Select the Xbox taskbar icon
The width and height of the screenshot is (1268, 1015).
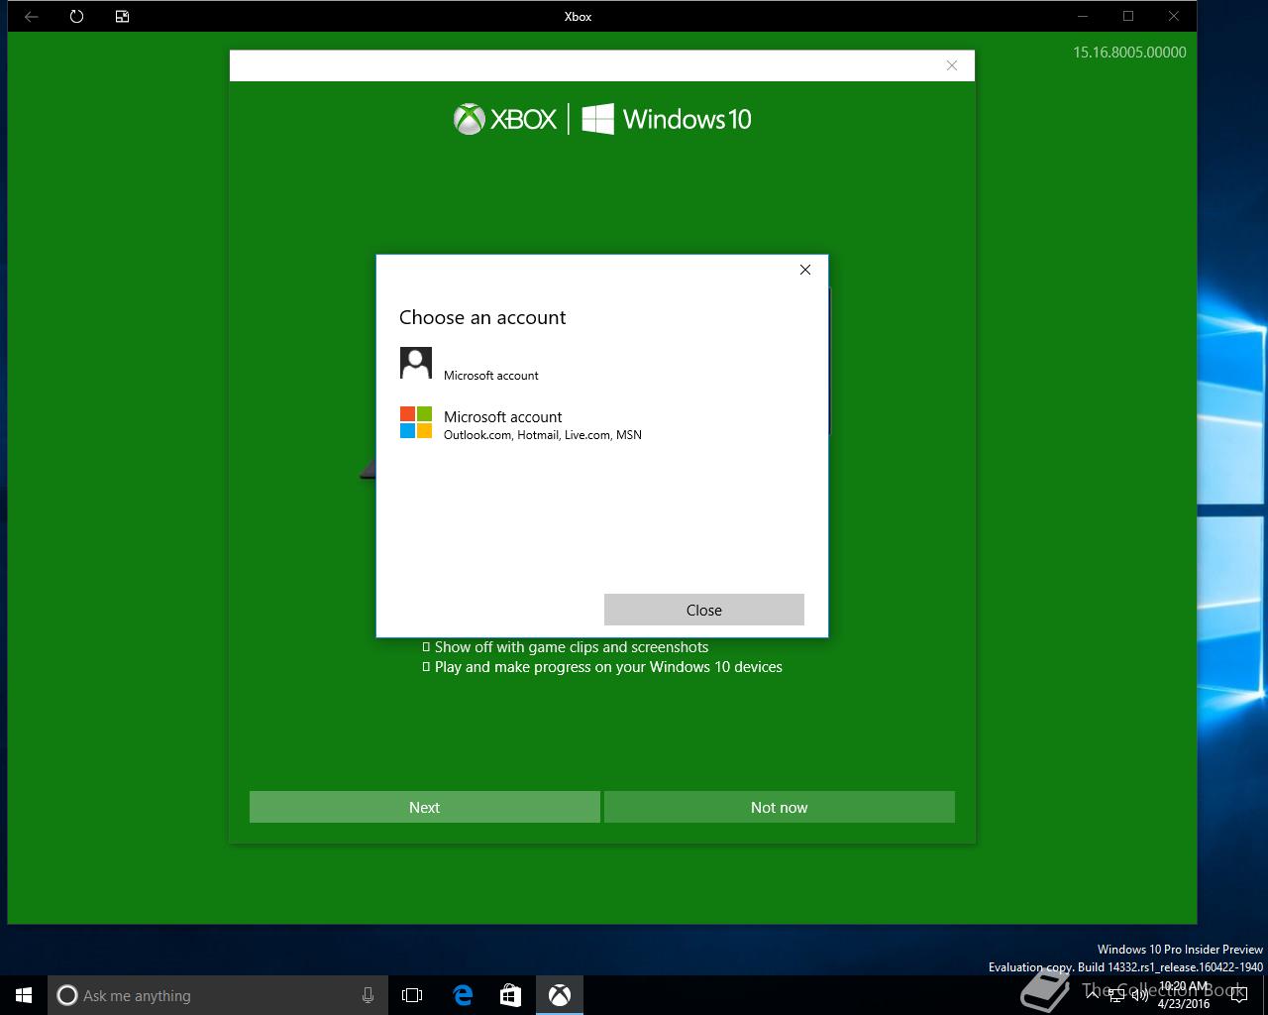click(560, 995)
